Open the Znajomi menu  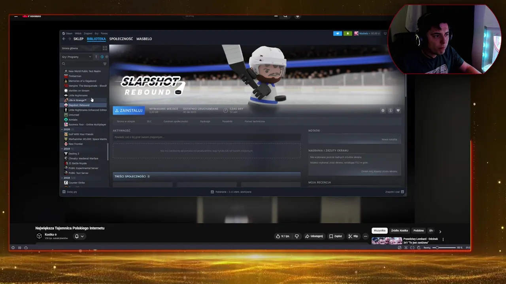point(88,34)
